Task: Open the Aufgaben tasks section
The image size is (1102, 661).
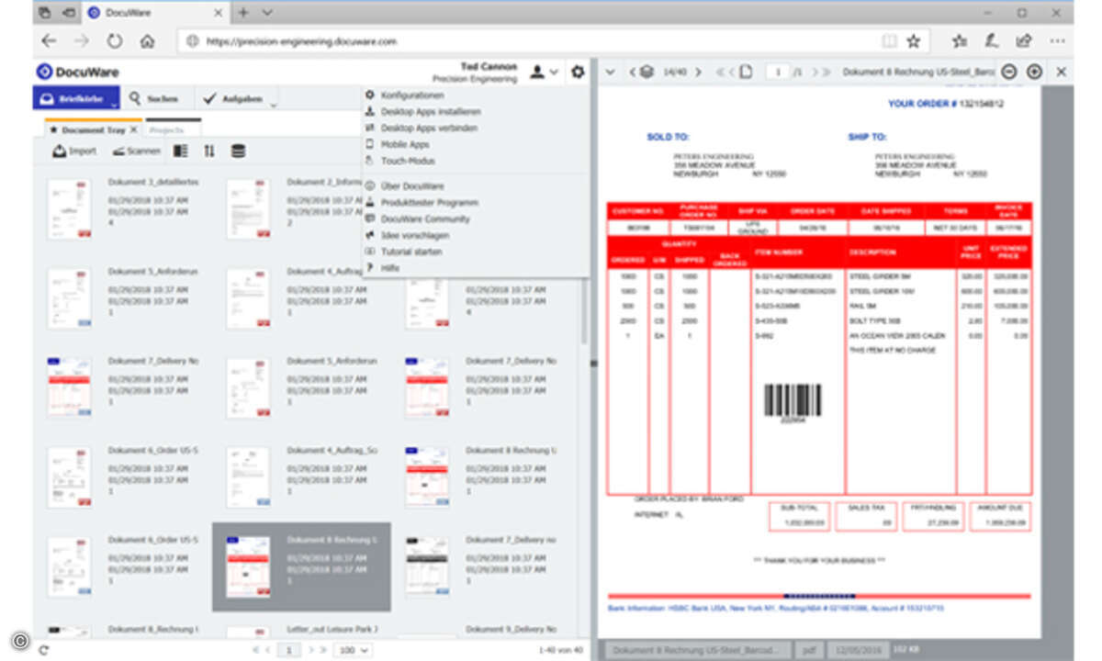Action: coord(233,98)
